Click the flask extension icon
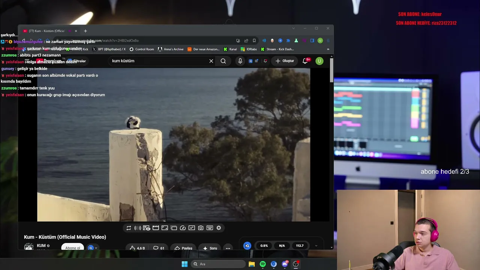This screenshot has height=270, width=480. tap(296, 40)
